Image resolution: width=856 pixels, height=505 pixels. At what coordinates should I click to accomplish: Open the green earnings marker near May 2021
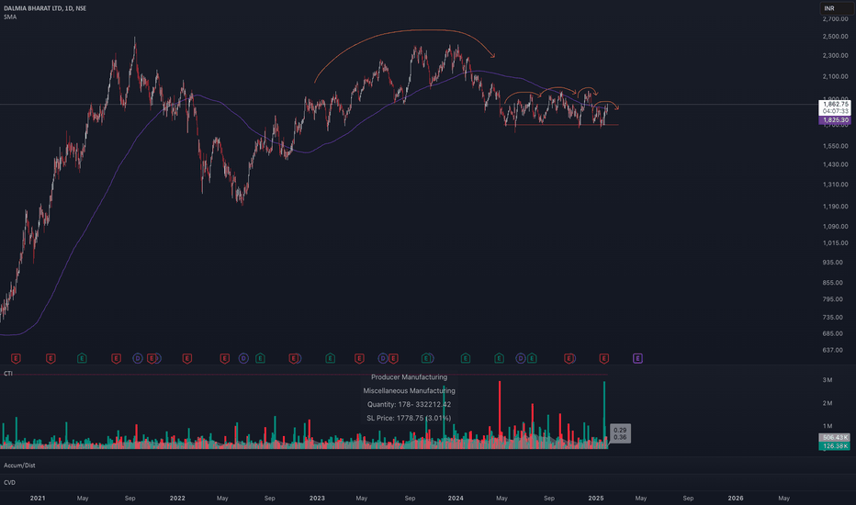[82, 359]
